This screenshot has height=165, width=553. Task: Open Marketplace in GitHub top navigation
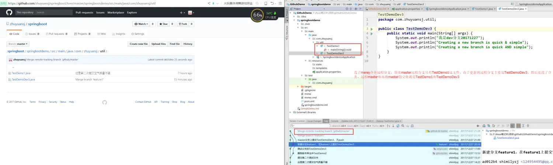pos(116,13)
